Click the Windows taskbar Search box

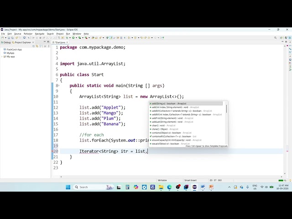[93, 187]
